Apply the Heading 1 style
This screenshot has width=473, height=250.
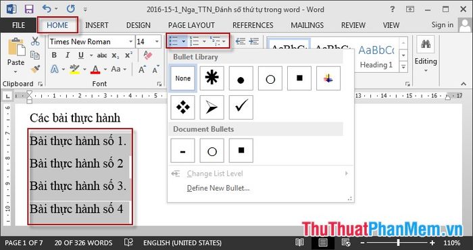376,56
